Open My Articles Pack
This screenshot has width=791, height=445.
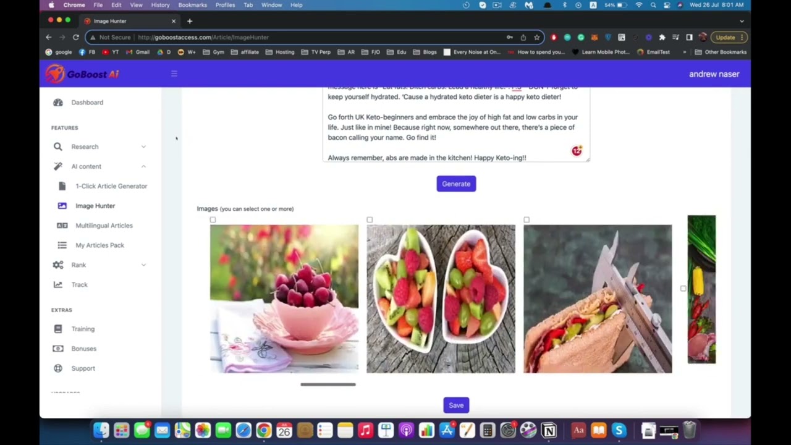point(99,245)
